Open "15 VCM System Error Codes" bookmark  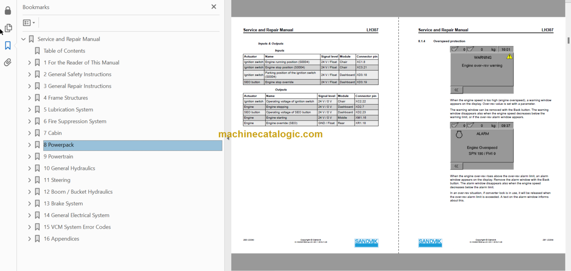(77, 227)
